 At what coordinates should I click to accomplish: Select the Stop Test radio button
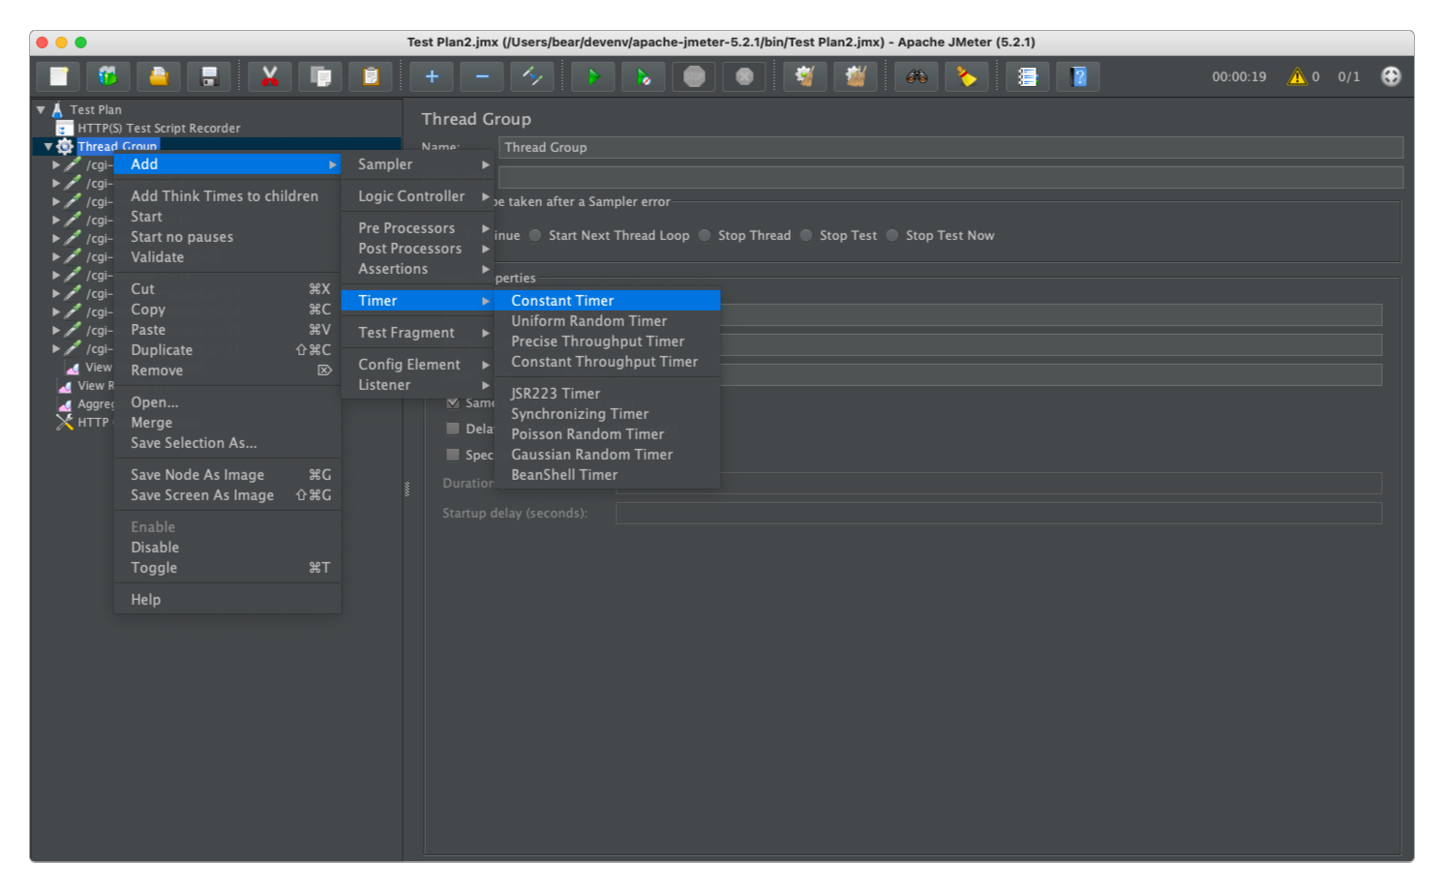click(x=806, y=235)
